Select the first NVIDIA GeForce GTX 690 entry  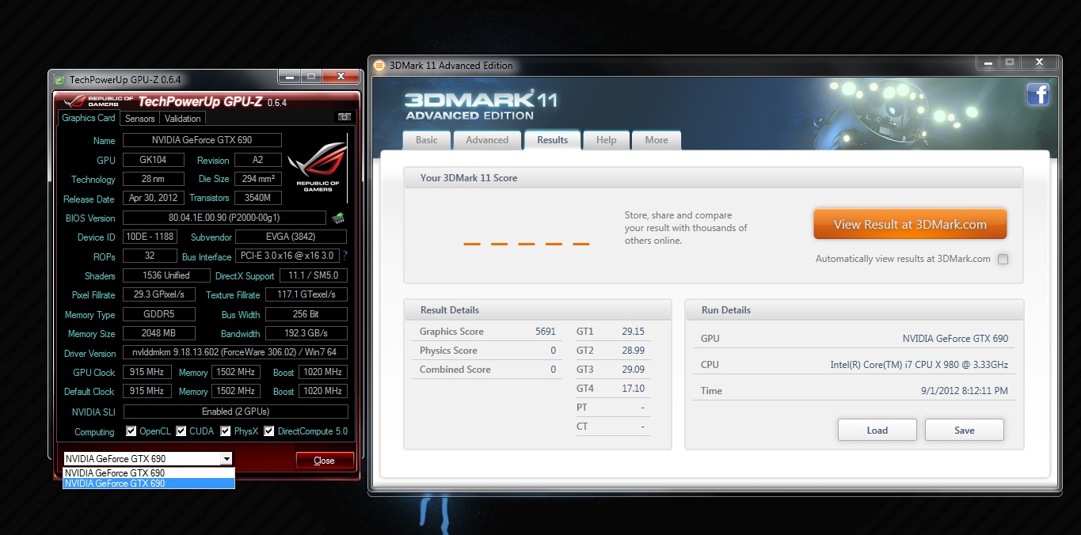coord(149,473)
